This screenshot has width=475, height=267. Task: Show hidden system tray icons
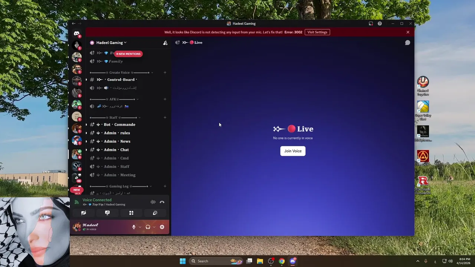coord(417,261)
